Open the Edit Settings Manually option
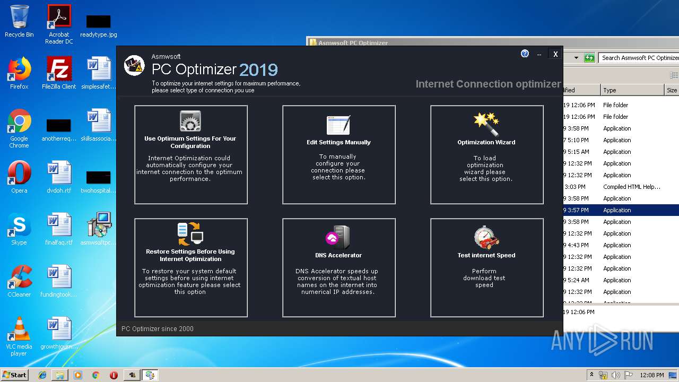The width and height of the screenshot is (679, 382). (x=339, y=154)
